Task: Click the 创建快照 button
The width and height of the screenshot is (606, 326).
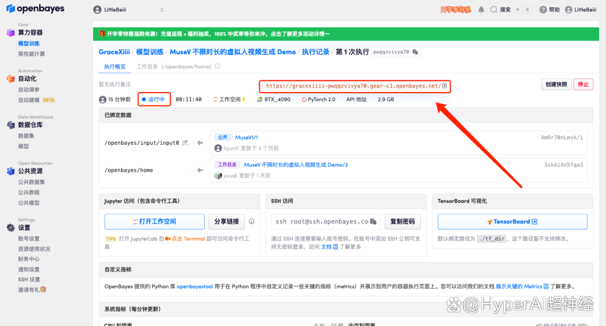Action: (556, 84)
